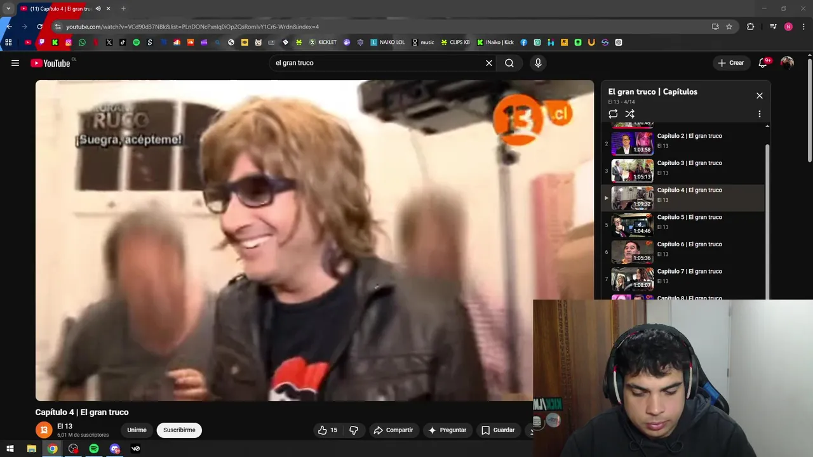Click the Compartir share button
The image size is (813, 457).
[393, 430]
